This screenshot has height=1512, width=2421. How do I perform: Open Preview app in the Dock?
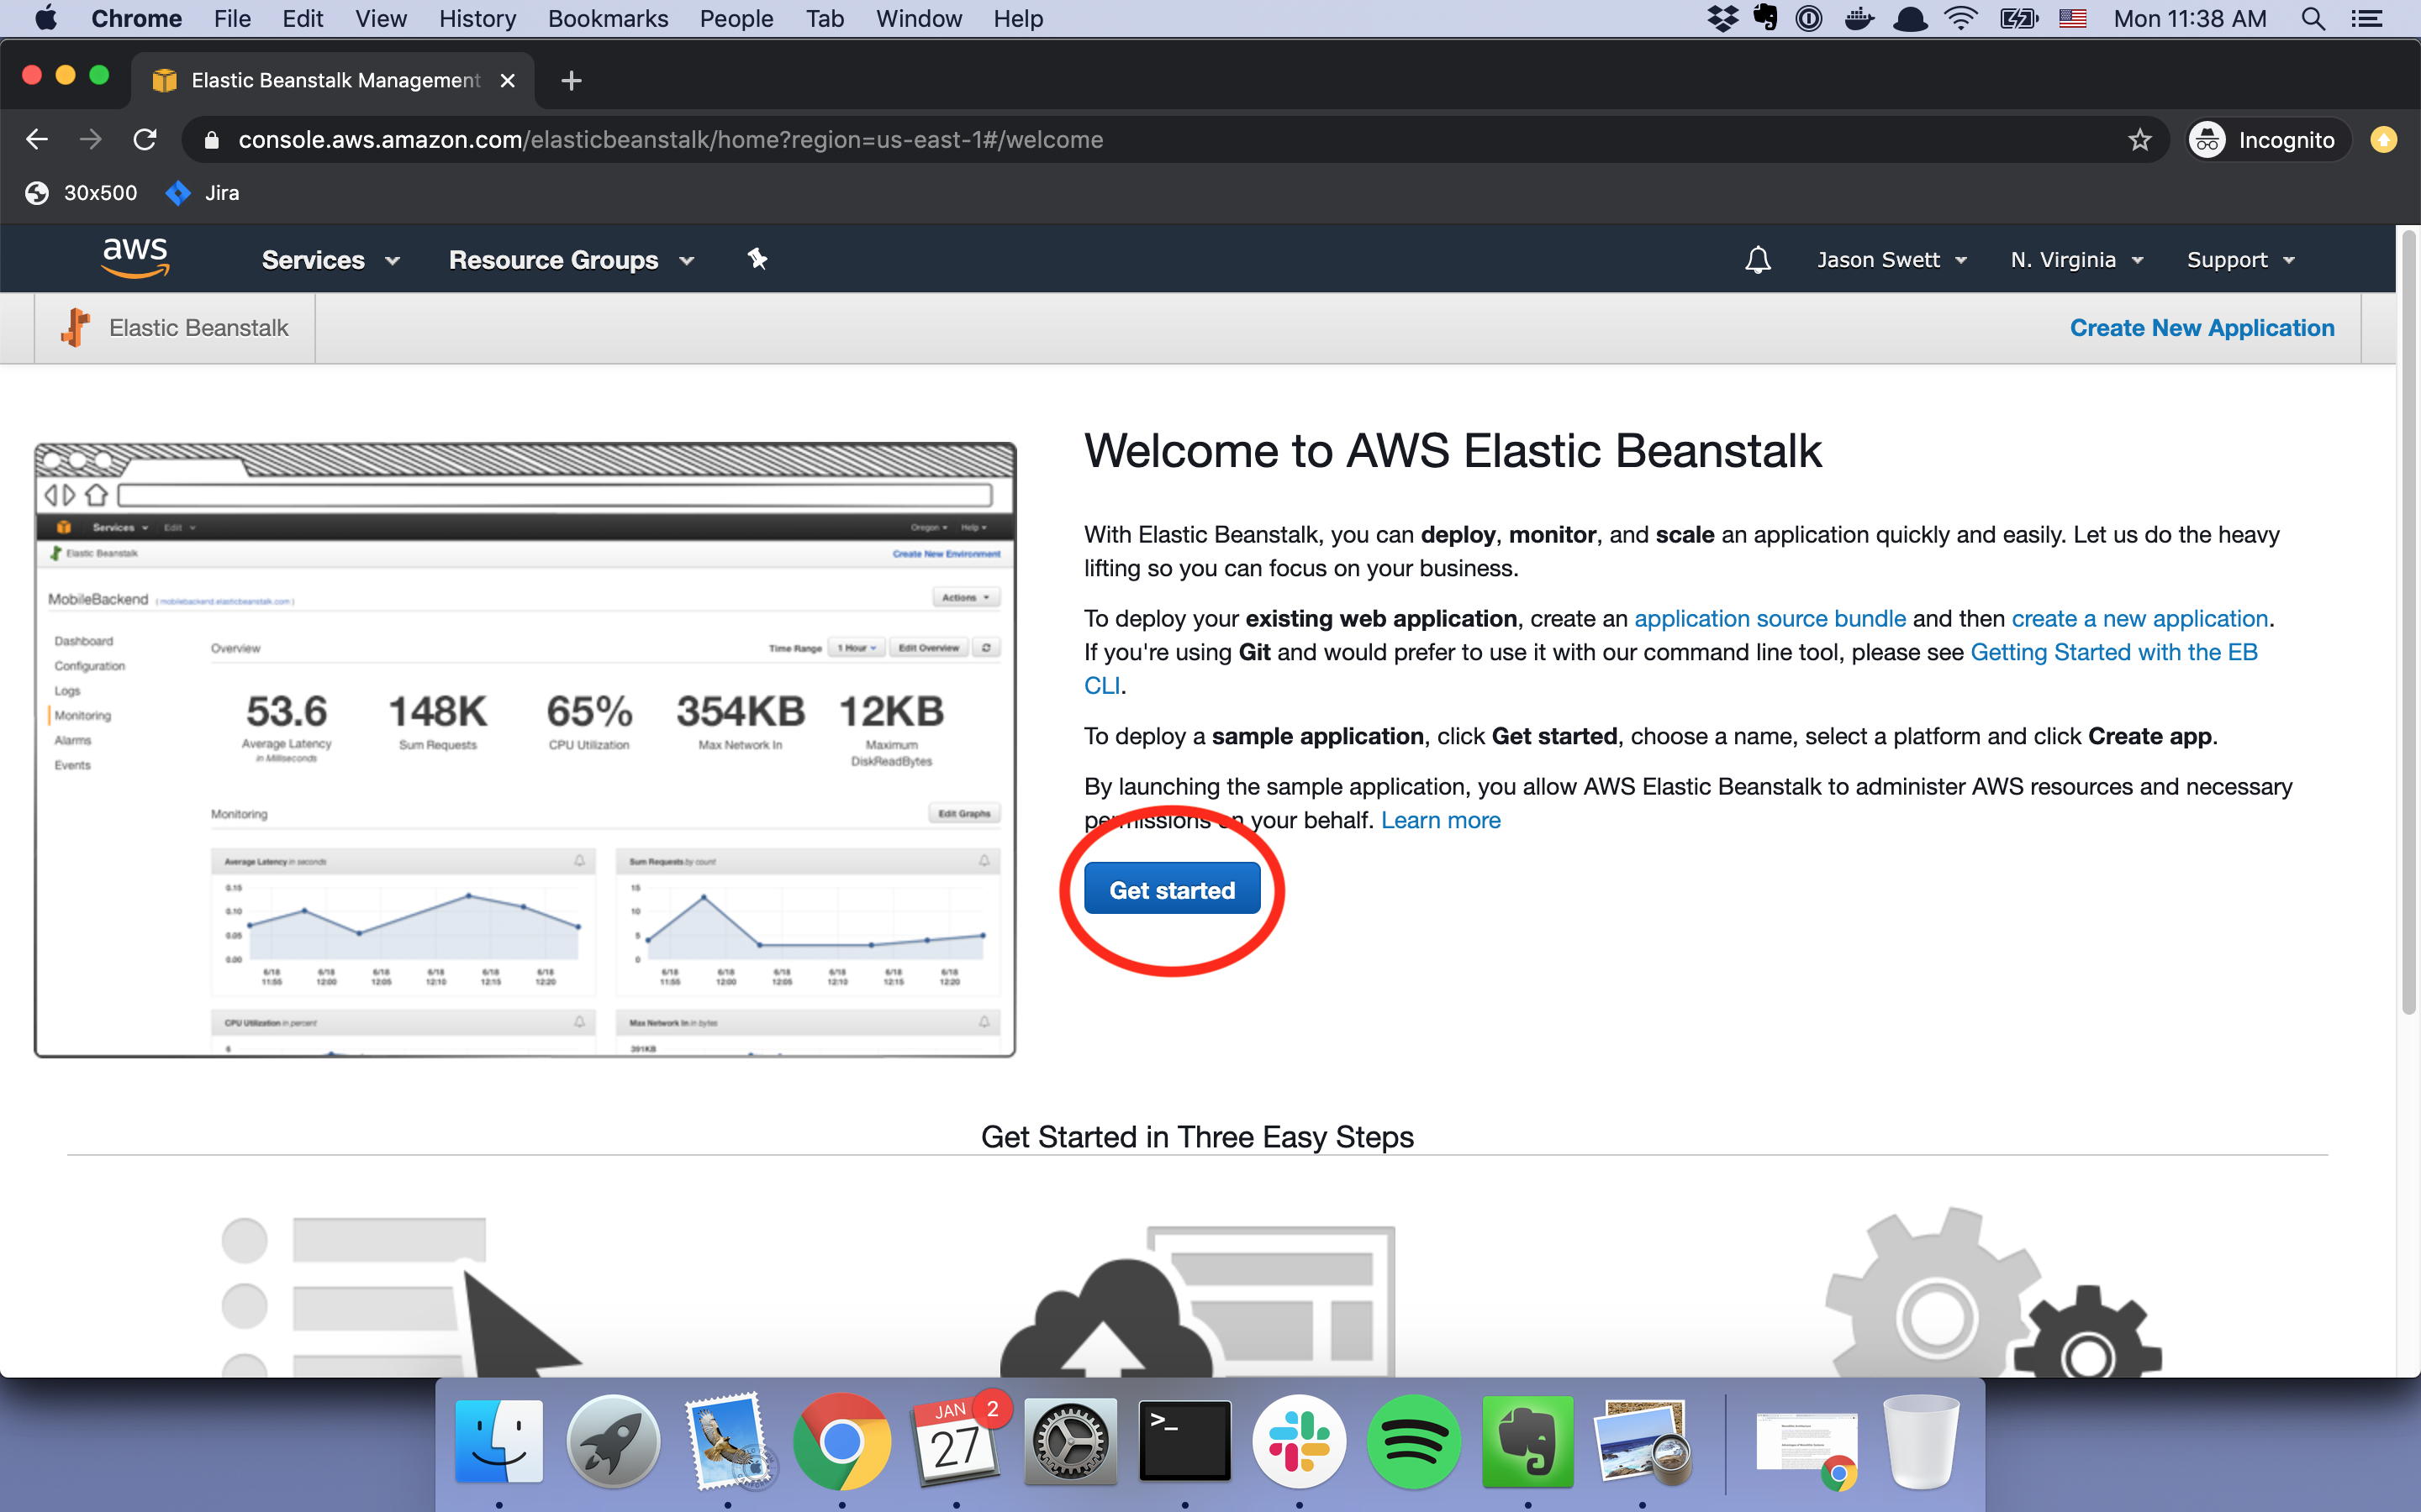click(1642, 1441)
